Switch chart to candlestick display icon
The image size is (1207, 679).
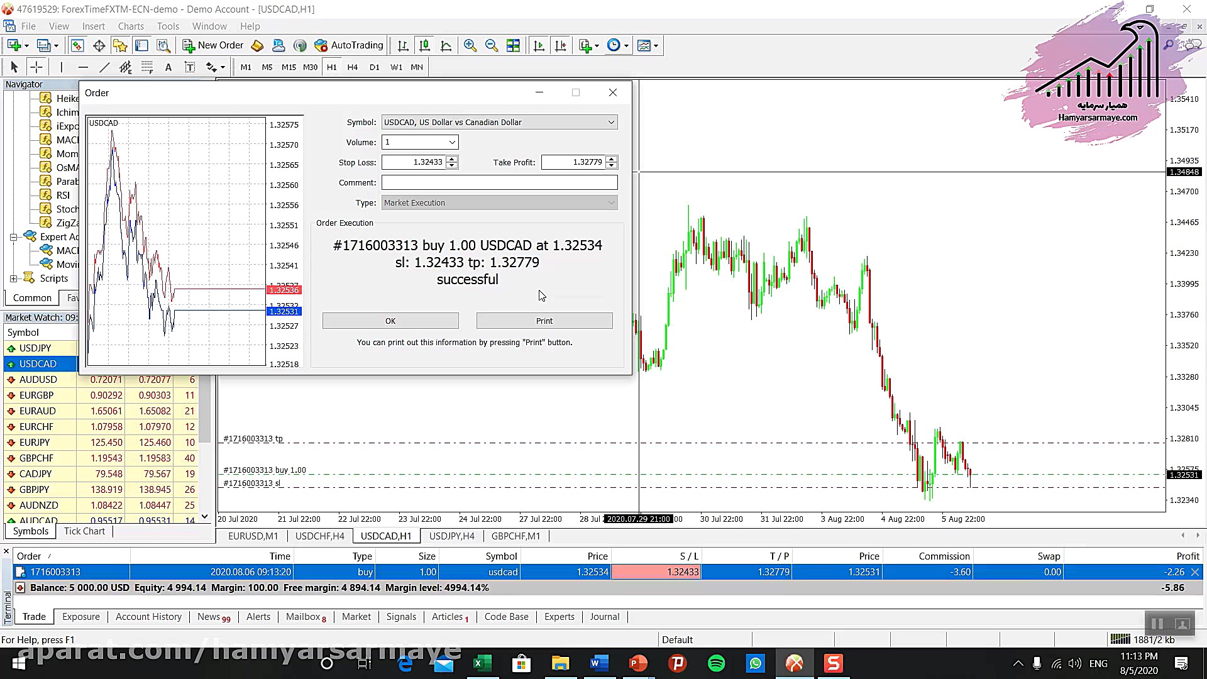pos(424,45)
